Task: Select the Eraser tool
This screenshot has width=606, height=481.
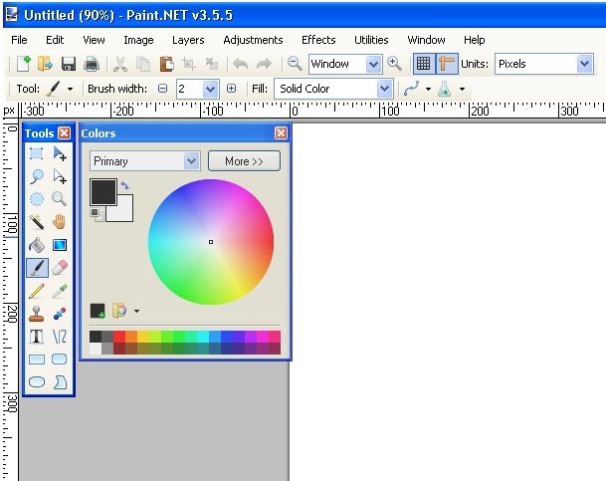Action: pos(60,268)
